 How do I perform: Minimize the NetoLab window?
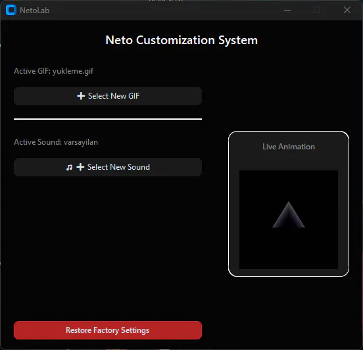(287, 10)
